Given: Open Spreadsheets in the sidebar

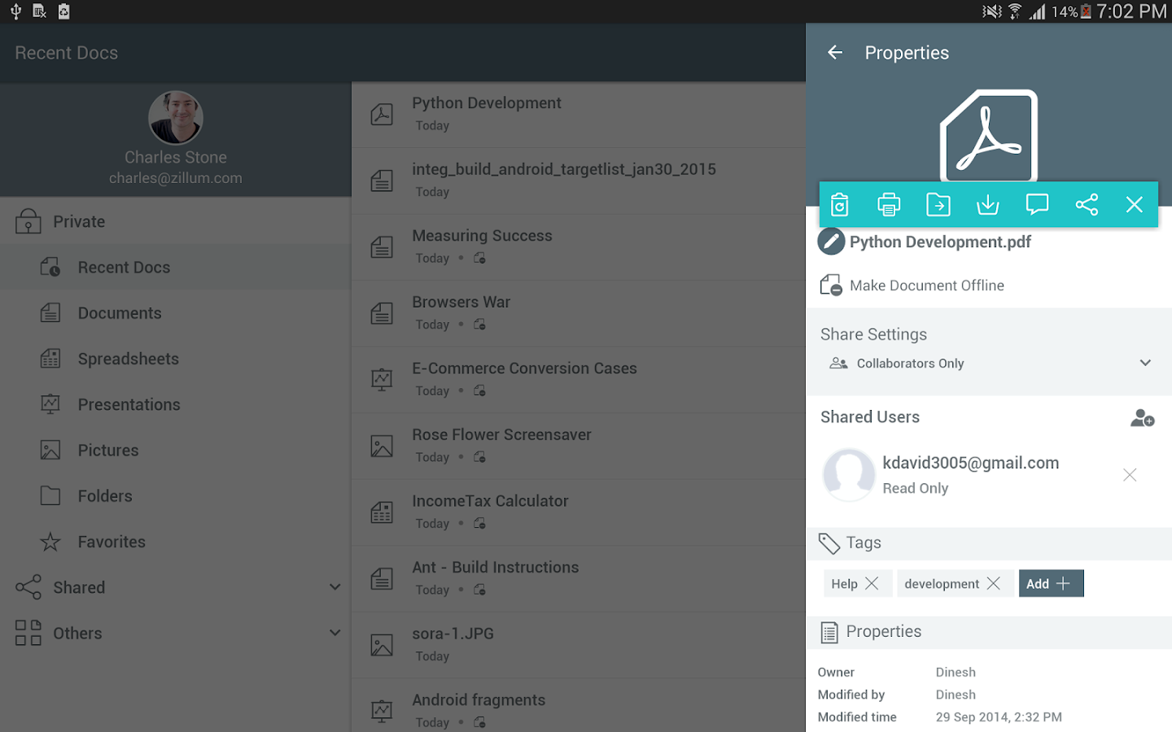Looking at the screenshot, I should [128, 359].
